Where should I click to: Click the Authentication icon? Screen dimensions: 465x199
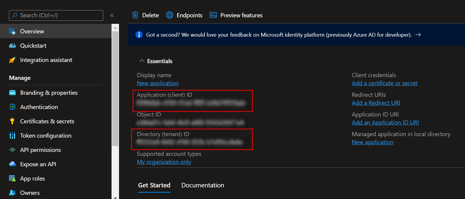12,107
